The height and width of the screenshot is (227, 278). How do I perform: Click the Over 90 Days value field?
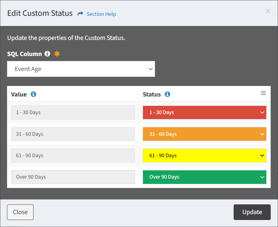coord(73,177)
